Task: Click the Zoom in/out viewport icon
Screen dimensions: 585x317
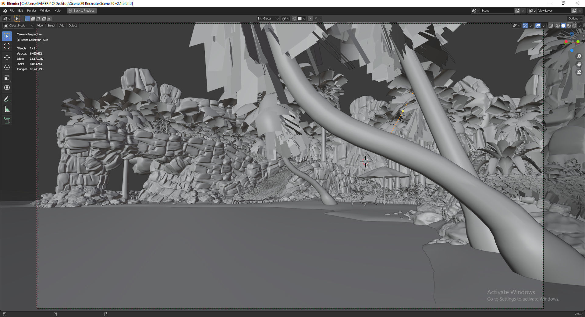Action: pos(579,56)
